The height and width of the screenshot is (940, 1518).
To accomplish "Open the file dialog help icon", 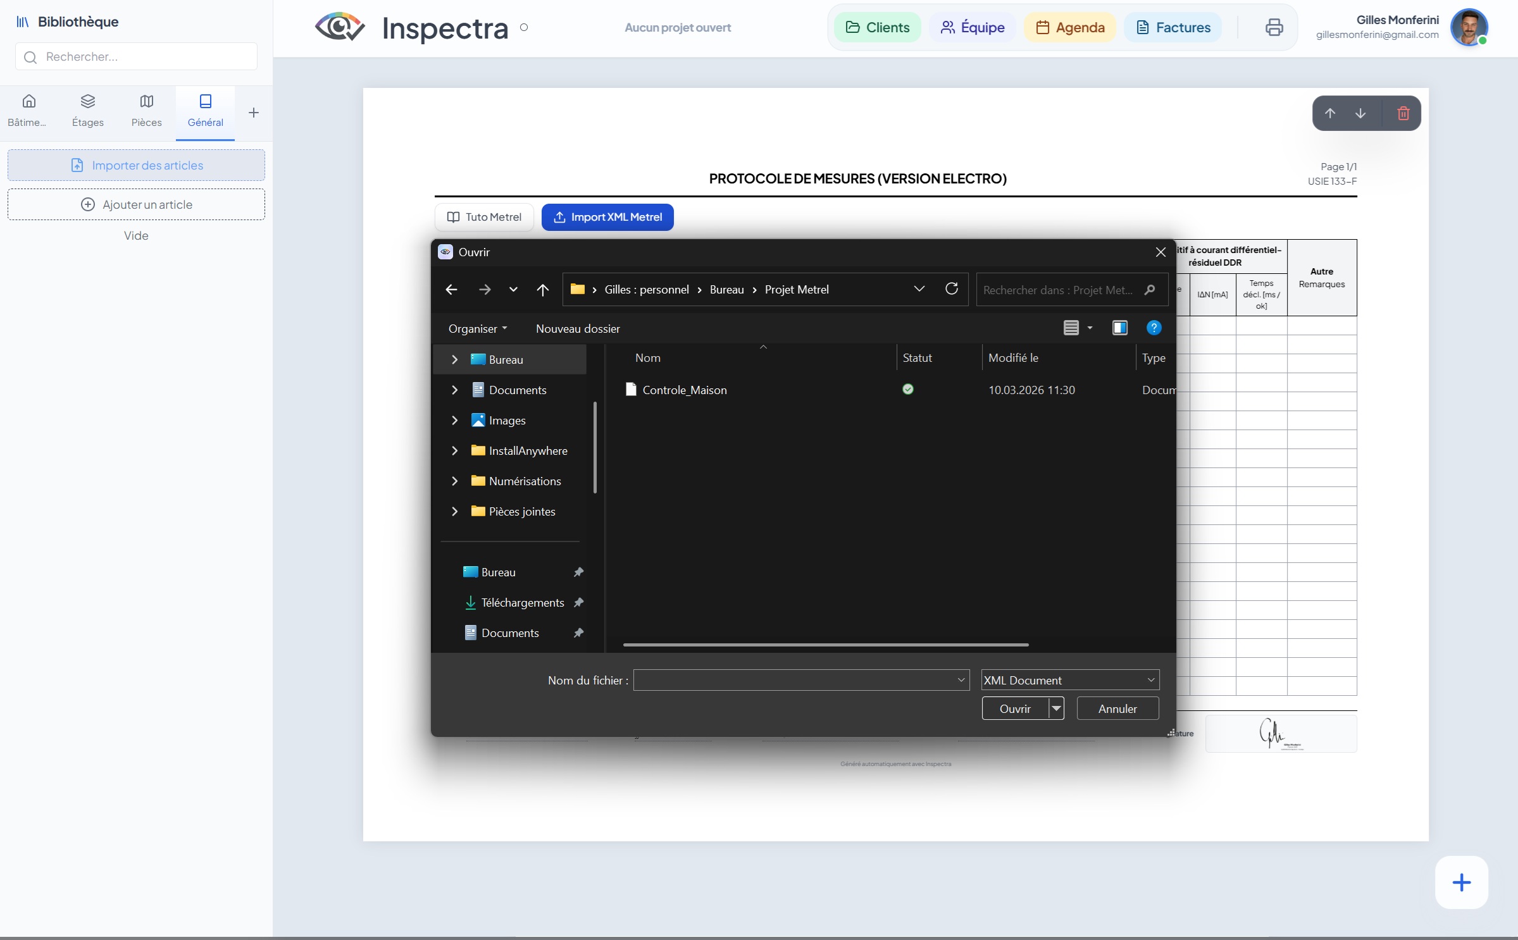I will (x=1154, y=328).
